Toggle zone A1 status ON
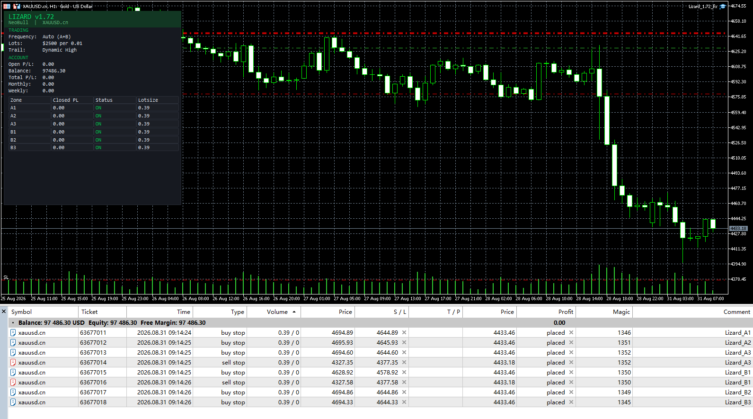 [x=98, y=108]
